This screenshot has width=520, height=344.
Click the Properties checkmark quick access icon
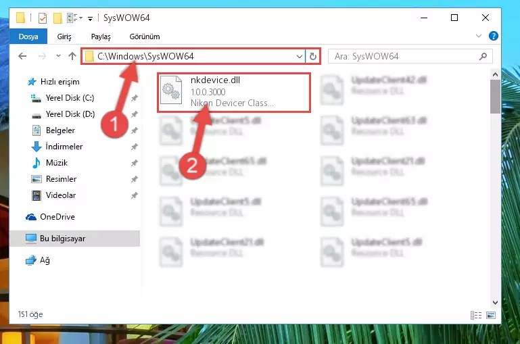pos(43,18)
